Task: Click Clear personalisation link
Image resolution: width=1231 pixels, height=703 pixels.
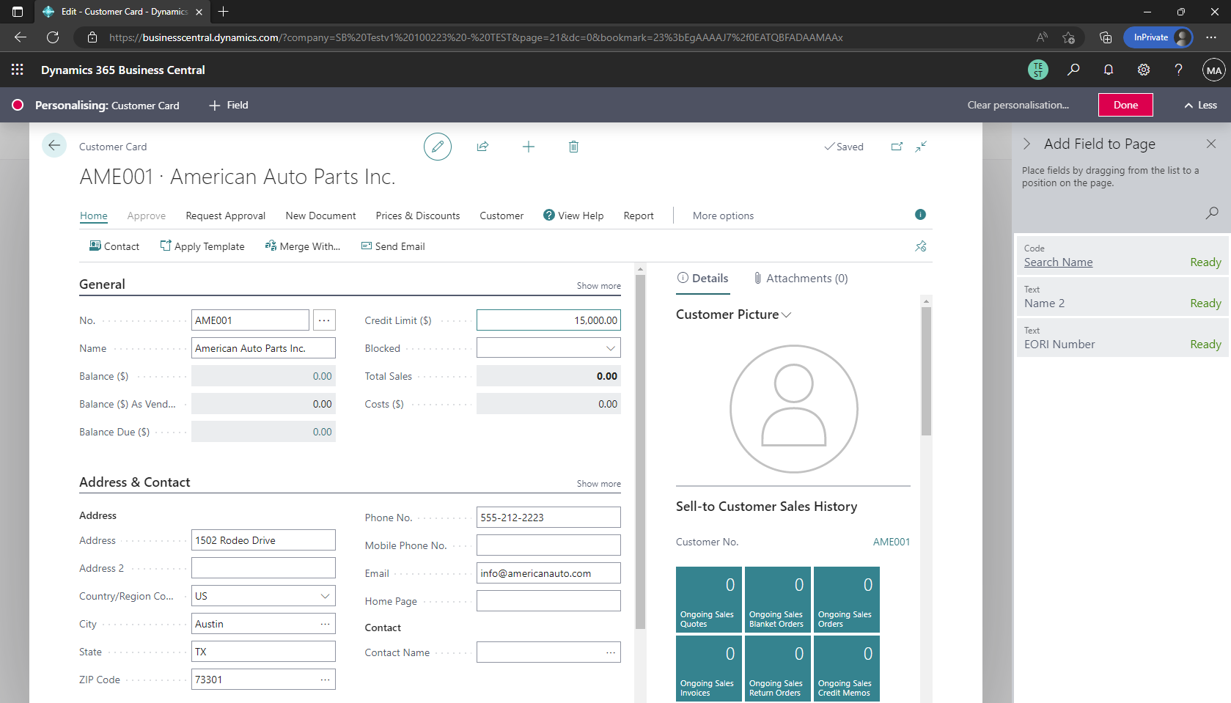Action: click(x=1018, y=105)
